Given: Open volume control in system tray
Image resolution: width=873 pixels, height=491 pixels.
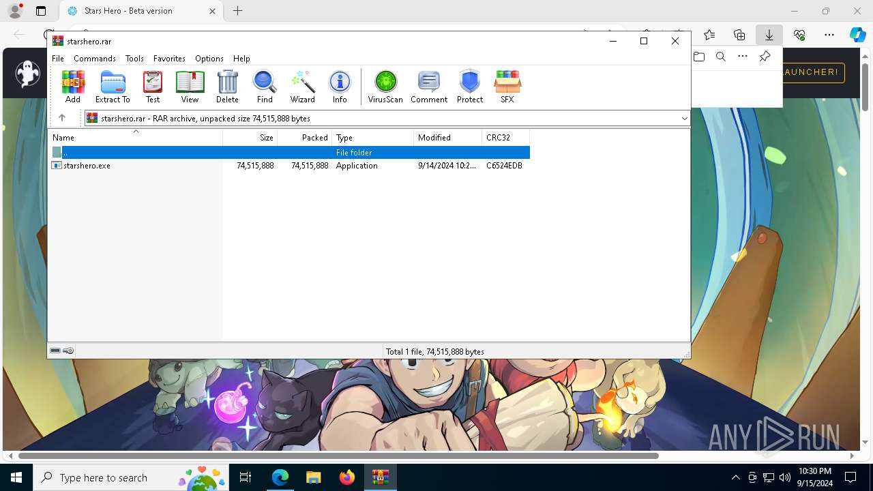Looking at the screenshot, I should 785,477.
